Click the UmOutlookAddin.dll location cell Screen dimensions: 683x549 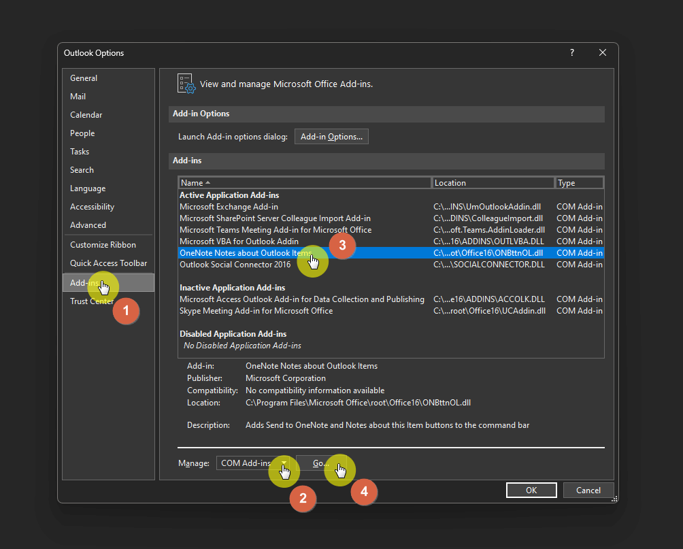tap(487, 207)
